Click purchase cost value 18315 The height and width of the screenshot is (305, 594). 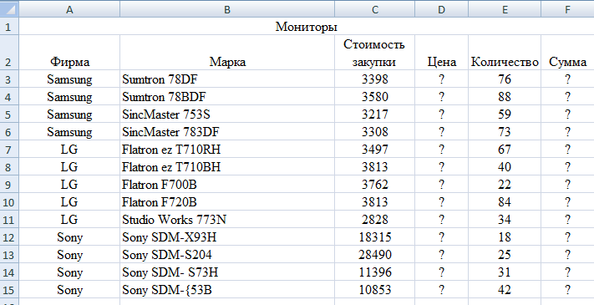click(374, 237)
